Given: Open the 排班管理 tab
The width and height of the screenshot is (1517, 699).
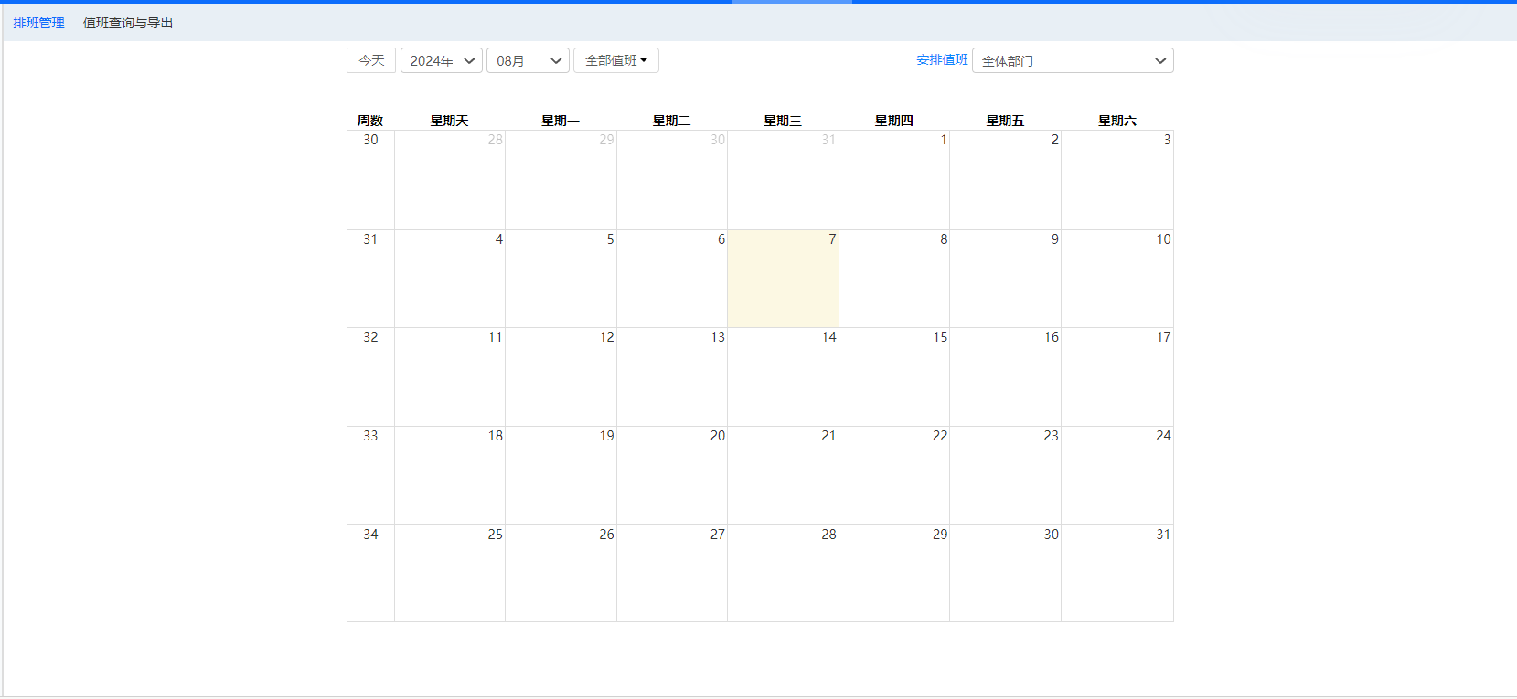Looking at the screenshot, I should [x=38, y=23].
